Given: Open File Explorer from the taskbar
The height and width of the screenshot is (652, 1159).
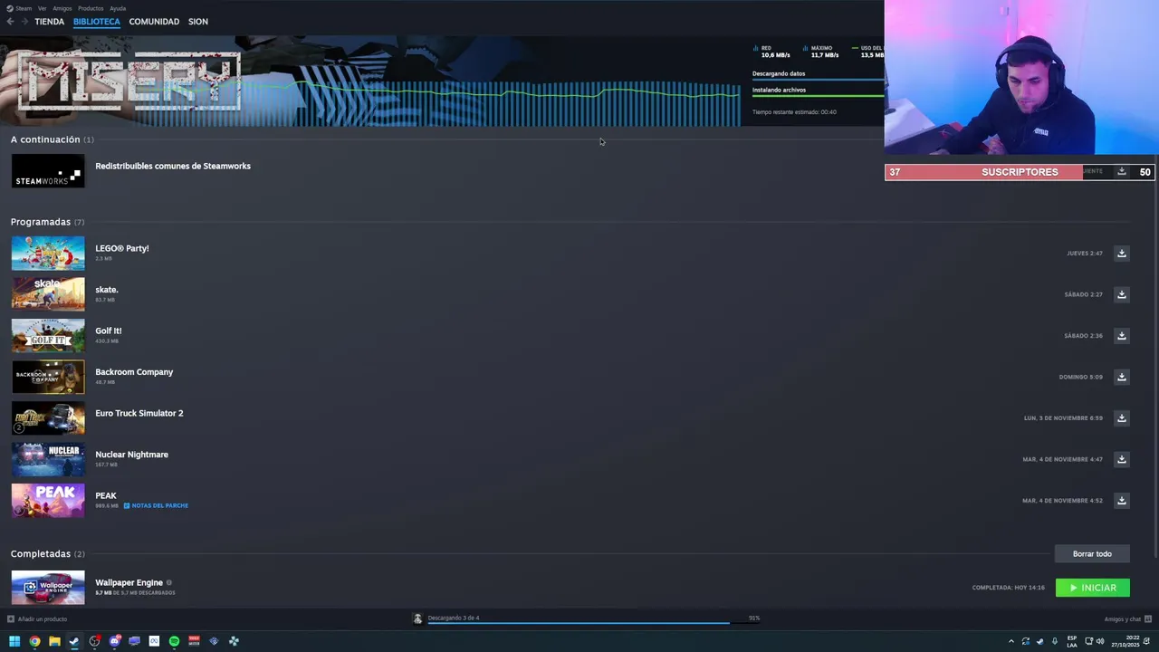Looking at the screenshot, I should (x=54, y=641).
